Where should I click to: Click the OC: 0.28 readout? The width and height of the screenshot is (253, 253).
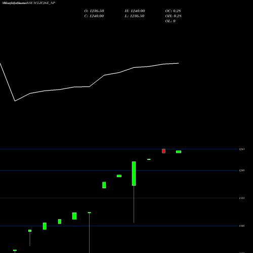[x=173, y=11]
